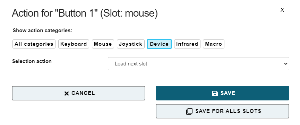Switch to the Infrared category

pyautogui.click(x=187, y=44)
